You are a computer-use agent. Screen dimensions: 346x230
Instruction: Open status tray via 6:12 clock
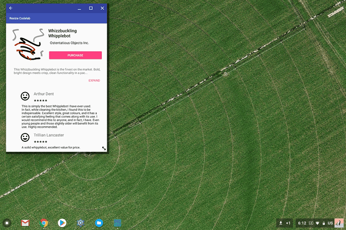pyautogui.click(x=302, y=223)
